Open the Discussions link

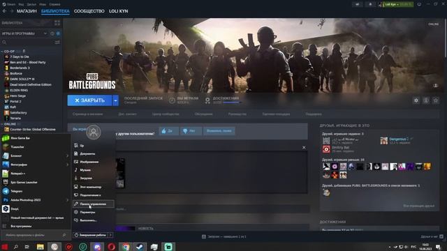(204, 114)
